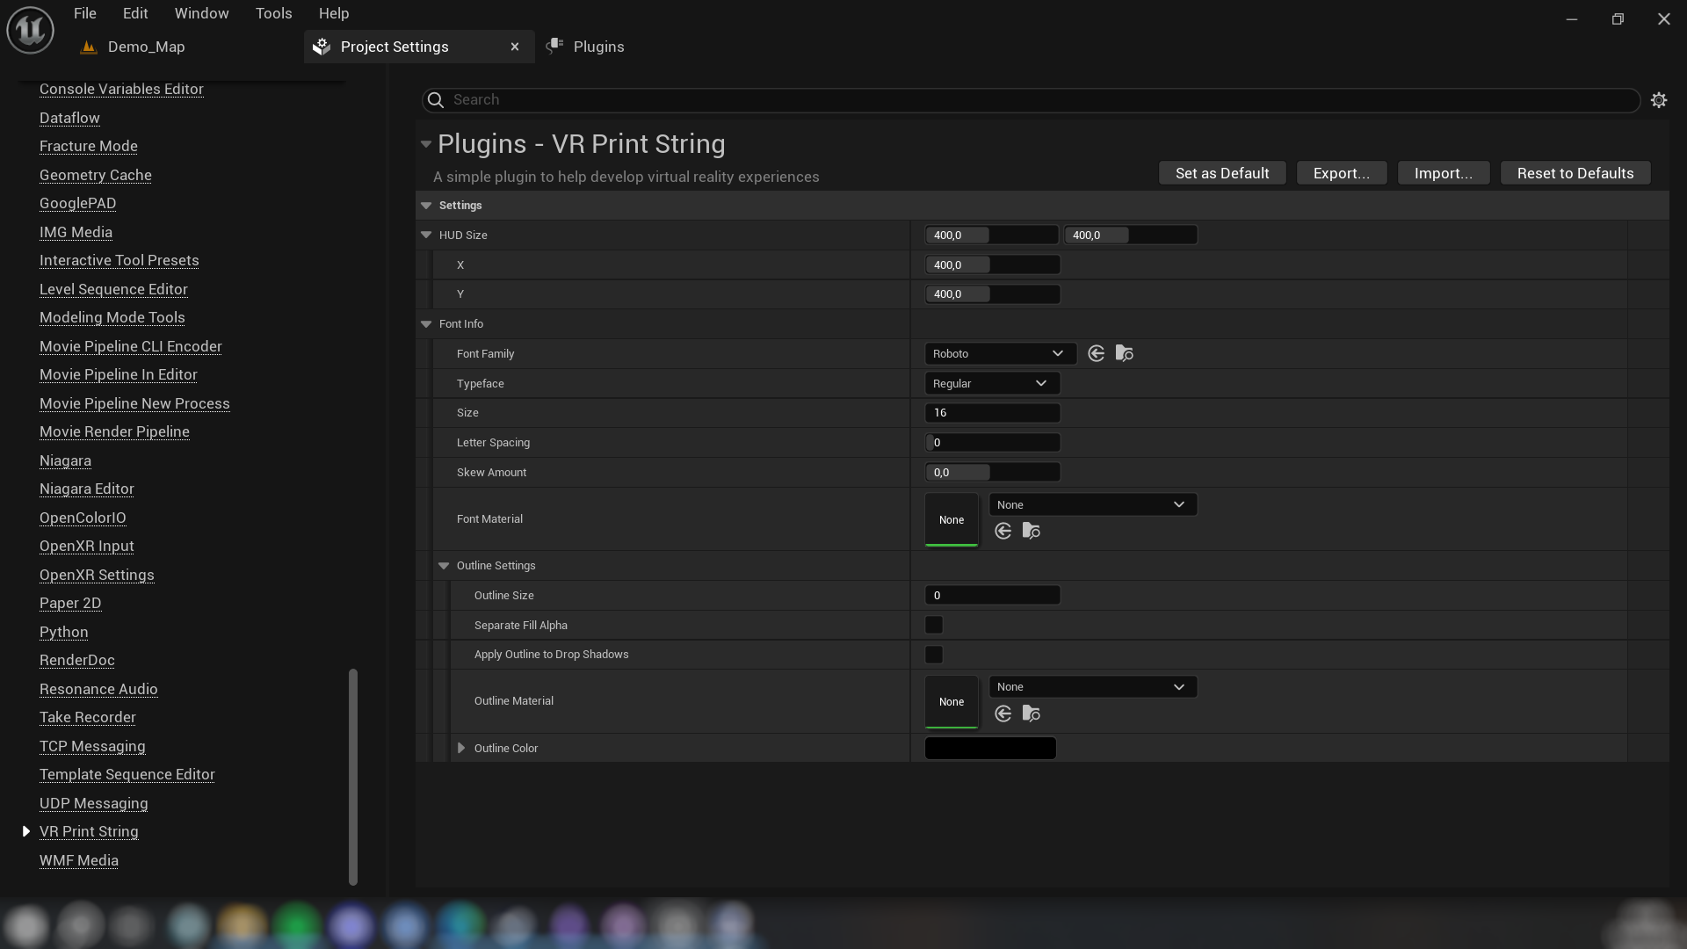The height and width of the screenshot is (949, 1687).
Task: Expand the Outline Color property
Action: click(x=461, y=749)
